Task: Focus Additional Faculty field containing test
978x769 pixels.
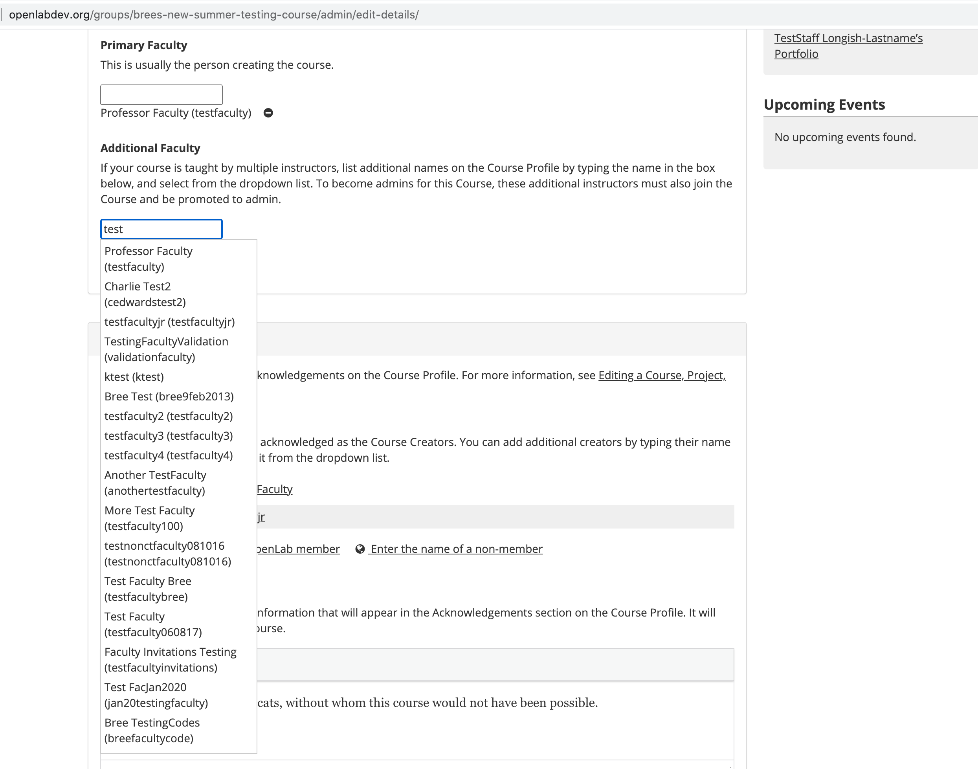Action: point(161,229)
